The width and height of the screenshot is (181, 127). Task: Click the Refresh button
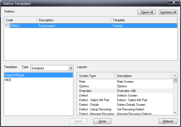coord(168,121)
